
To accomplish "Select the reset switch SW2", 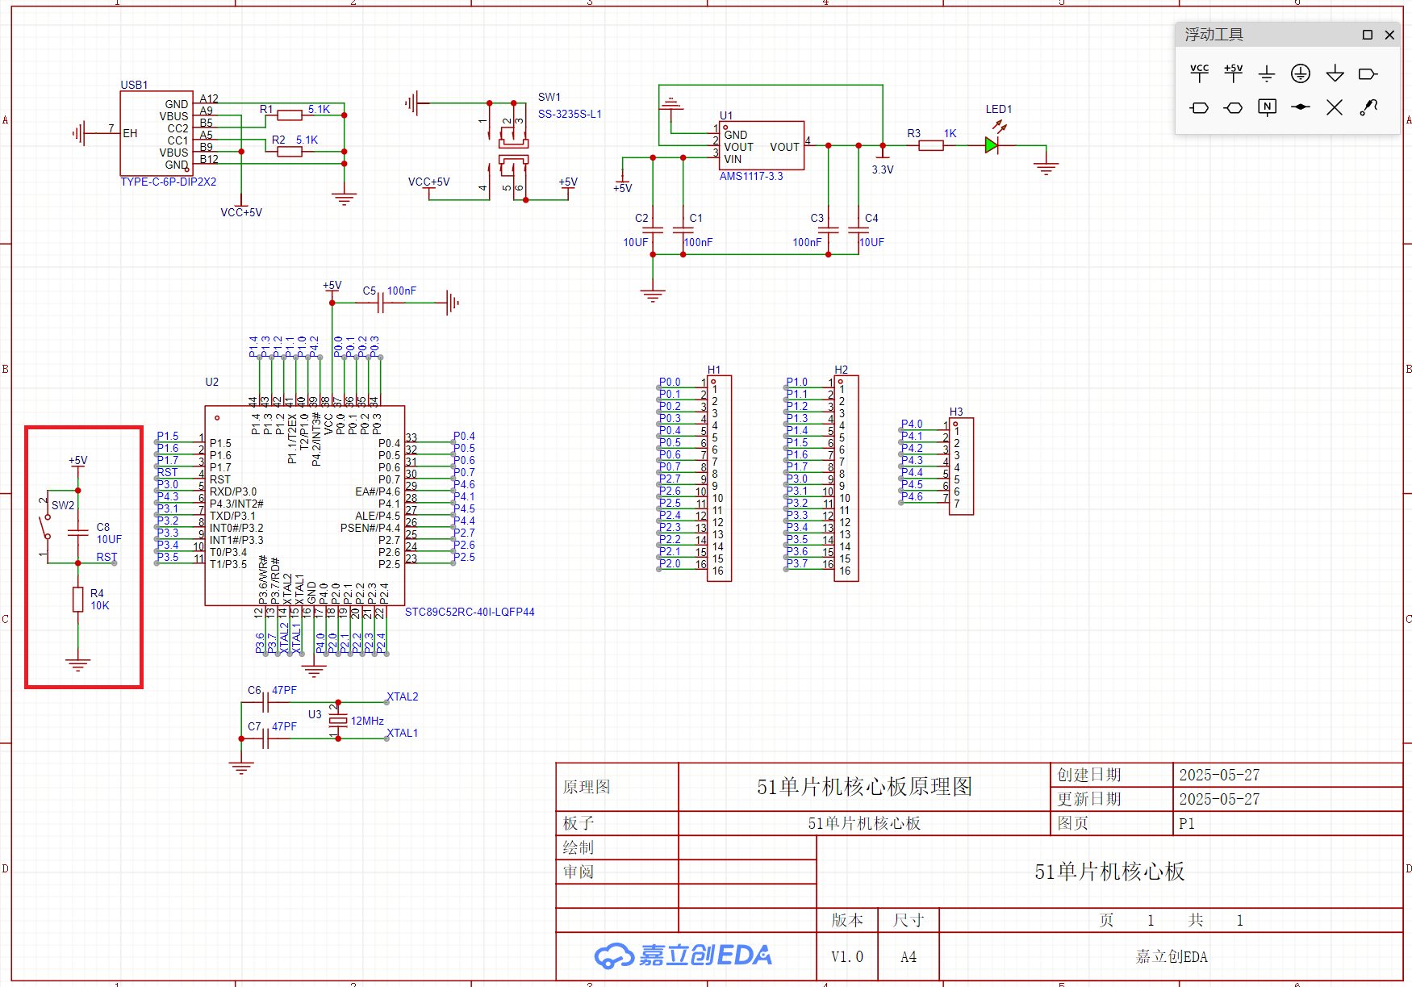I will point(47,526).
